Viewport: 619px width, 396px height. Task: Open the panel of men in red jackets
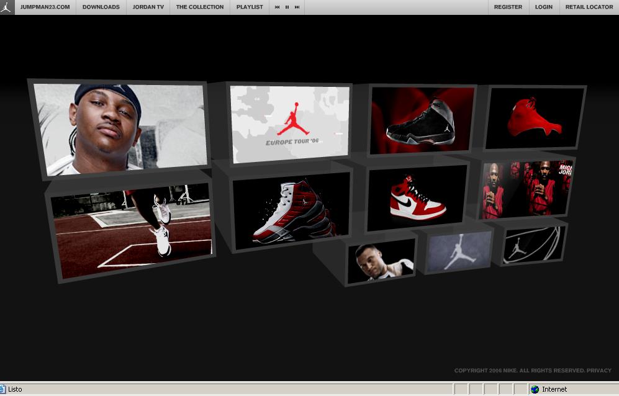[x=526, y=189]
